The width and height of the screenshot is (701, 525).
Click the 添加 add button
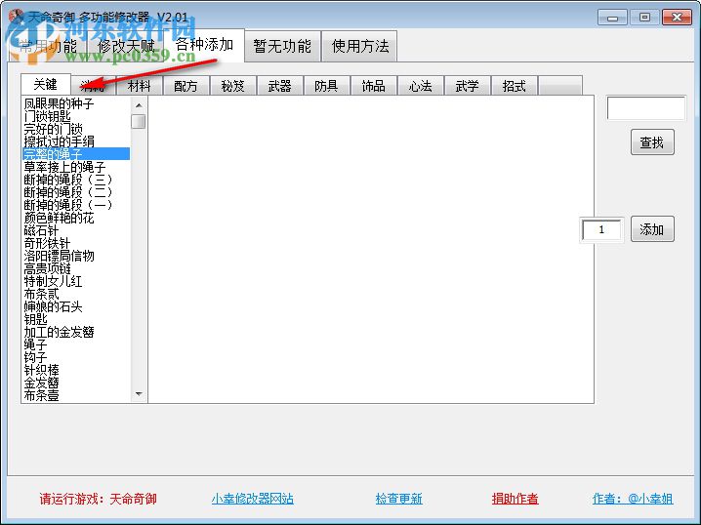(652, 229)
